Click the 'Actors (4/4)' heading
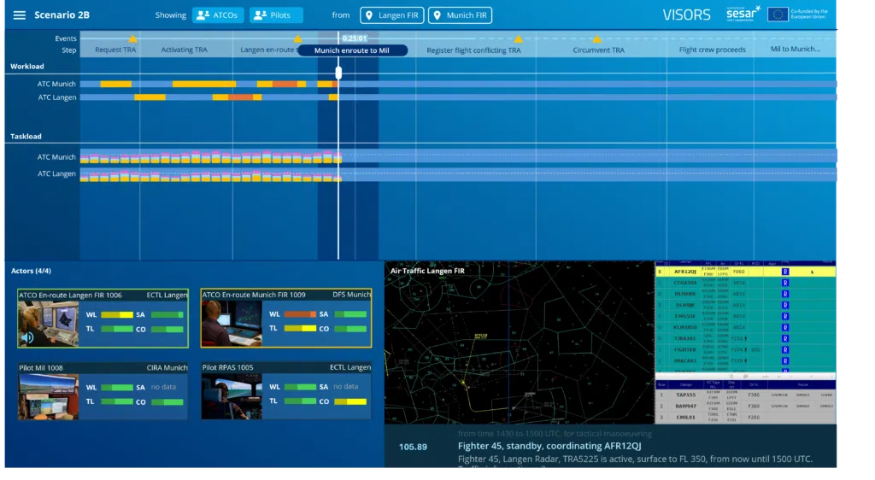Viewport: 875px width, 480px height. coord(31,271)
